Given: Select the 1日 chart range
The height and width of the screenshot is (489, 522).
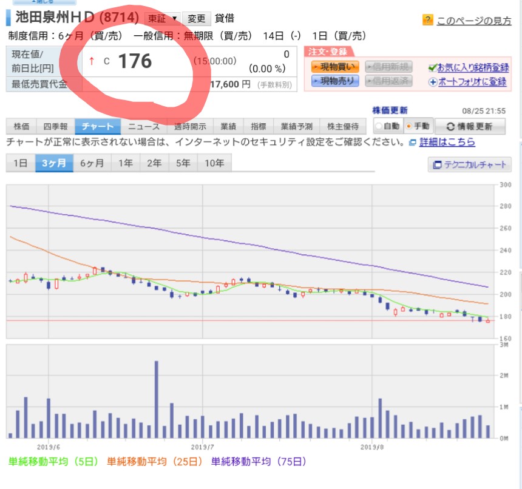Looking at the screenshot, I should 21,163.
